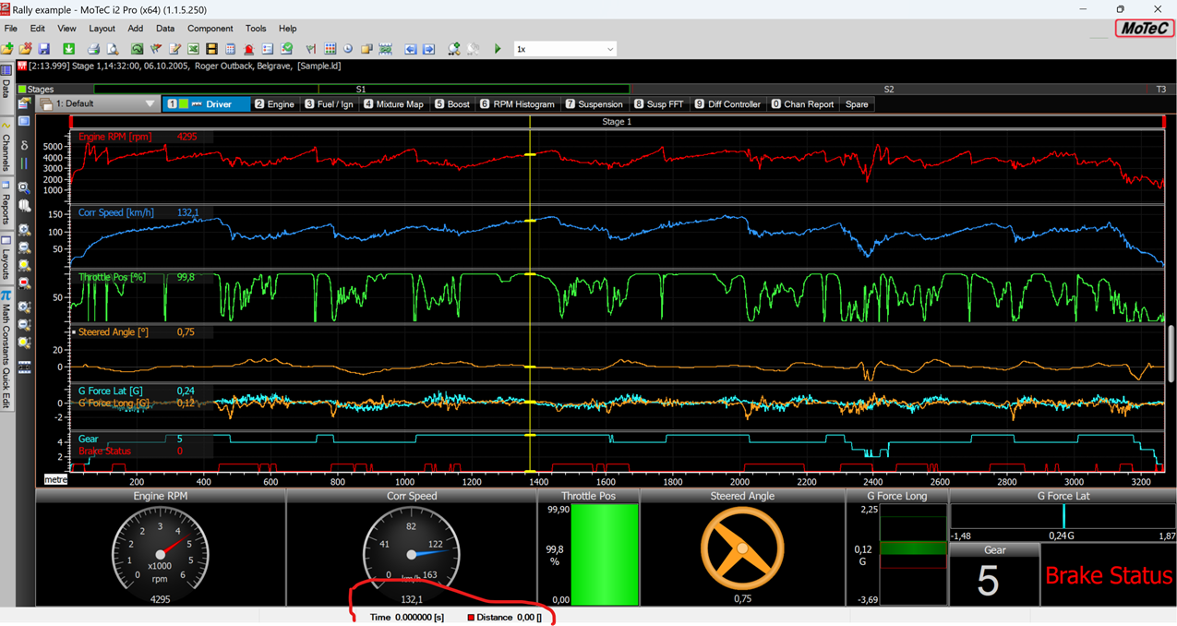This screenshot has width=1177, height=626.
Task: Click the blue floppy disk save icon
Action: pos(43,49)
